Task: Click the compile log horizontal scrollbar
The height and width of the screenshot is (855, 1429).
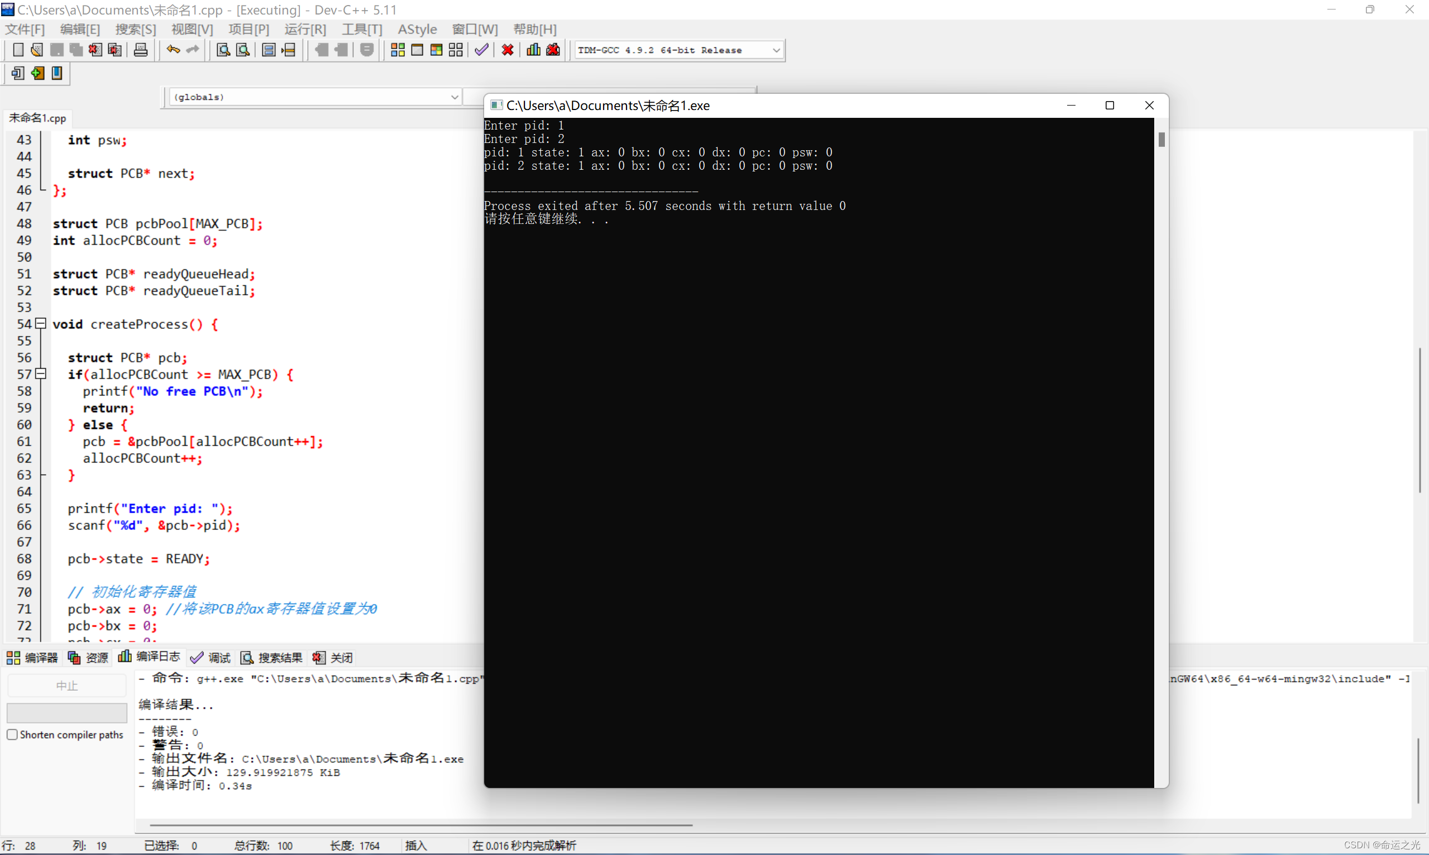Action: (420, 825)
